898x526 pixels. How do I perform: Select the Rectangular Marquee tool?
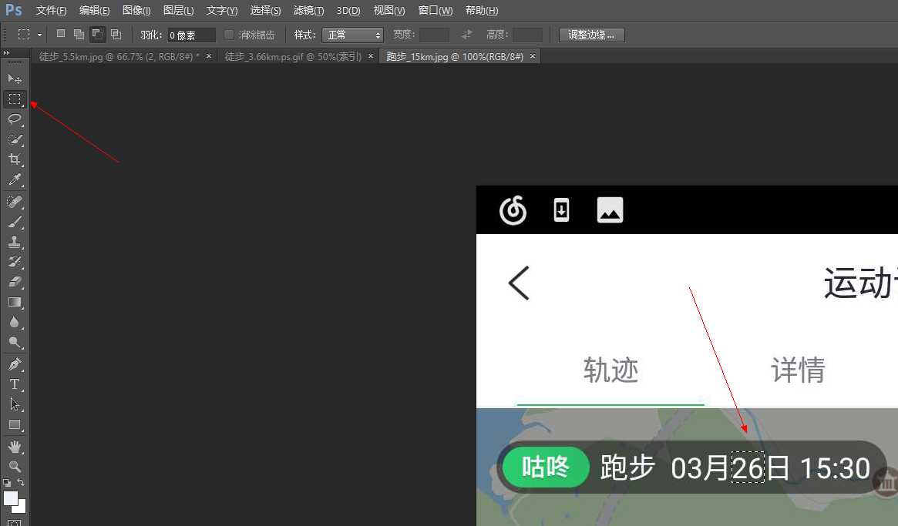click(x=15, y=99)
